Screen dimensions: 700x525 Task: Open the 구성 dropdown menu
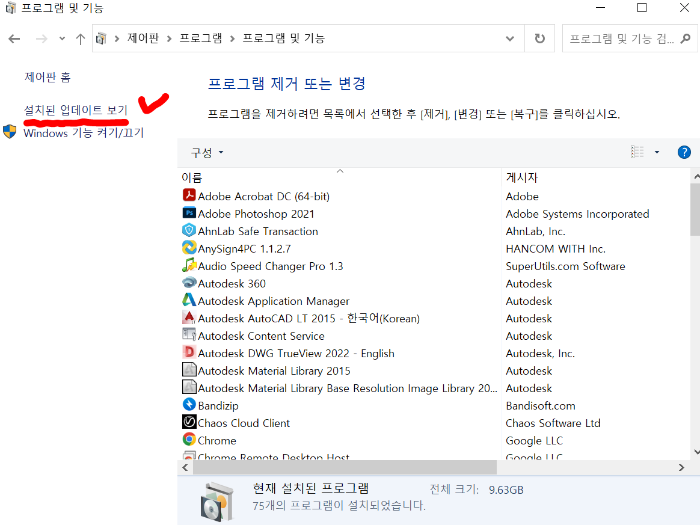point(207,153)
